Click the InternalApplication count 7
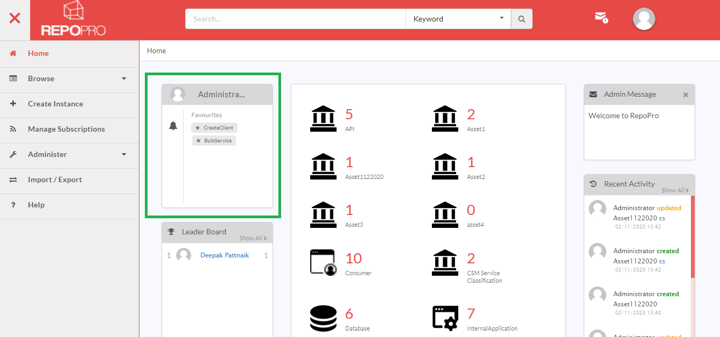The width and height of the screenshot is (720, 337). [x=471, y=314]
